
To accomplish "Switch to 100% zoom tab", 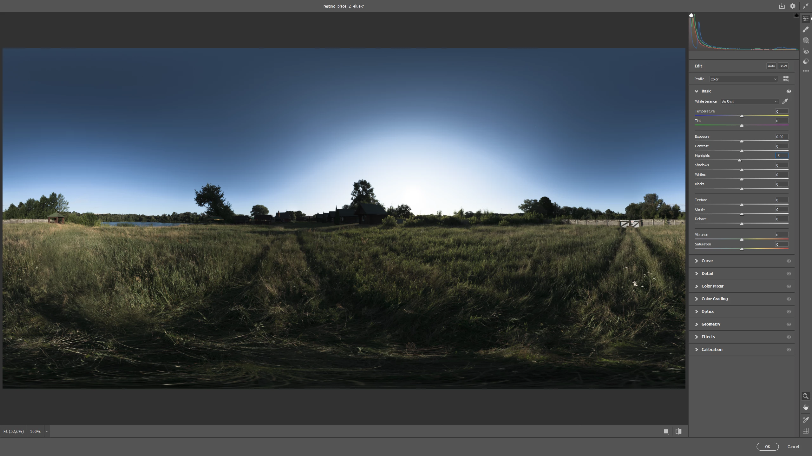I will tap(35, 431).
